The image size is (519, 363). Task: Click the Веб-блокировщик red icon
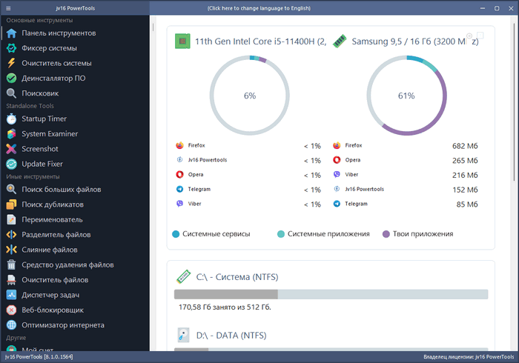click(12, 310)
